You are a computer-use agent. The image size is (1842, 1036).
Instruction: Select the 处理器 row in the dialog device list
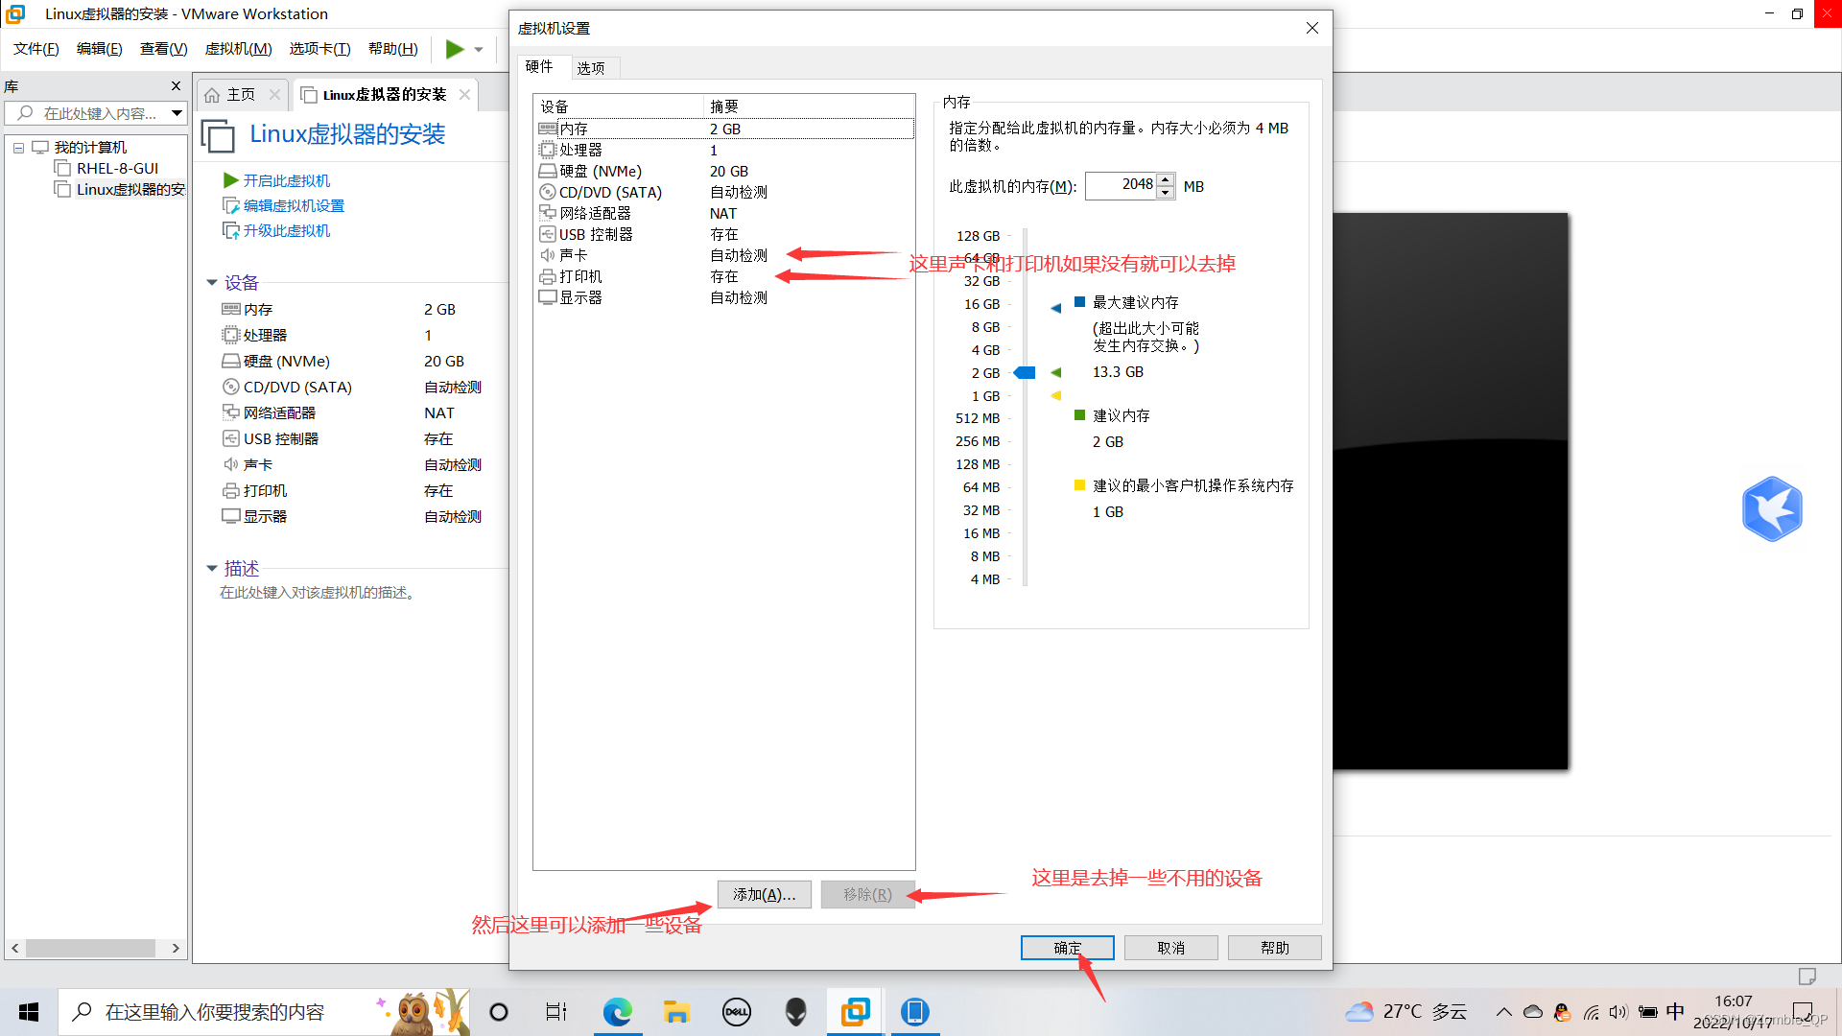pos(724,150)
